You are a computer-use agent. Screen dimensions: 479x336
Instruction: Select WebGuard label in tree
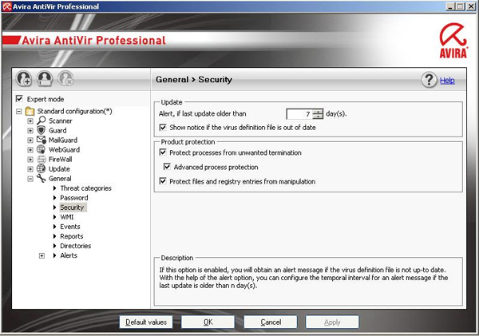[x=64, y=150]
